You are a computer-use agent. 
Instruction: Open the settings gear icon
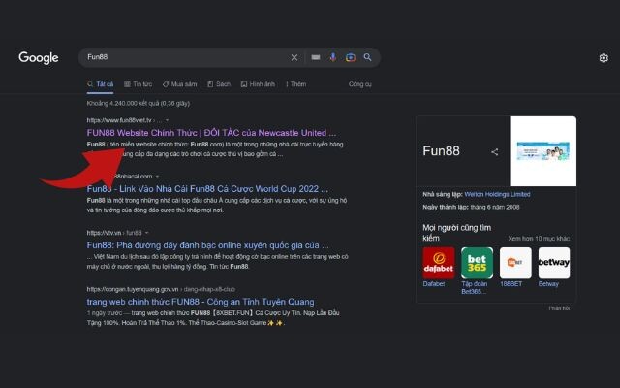(x=604, y=58)
